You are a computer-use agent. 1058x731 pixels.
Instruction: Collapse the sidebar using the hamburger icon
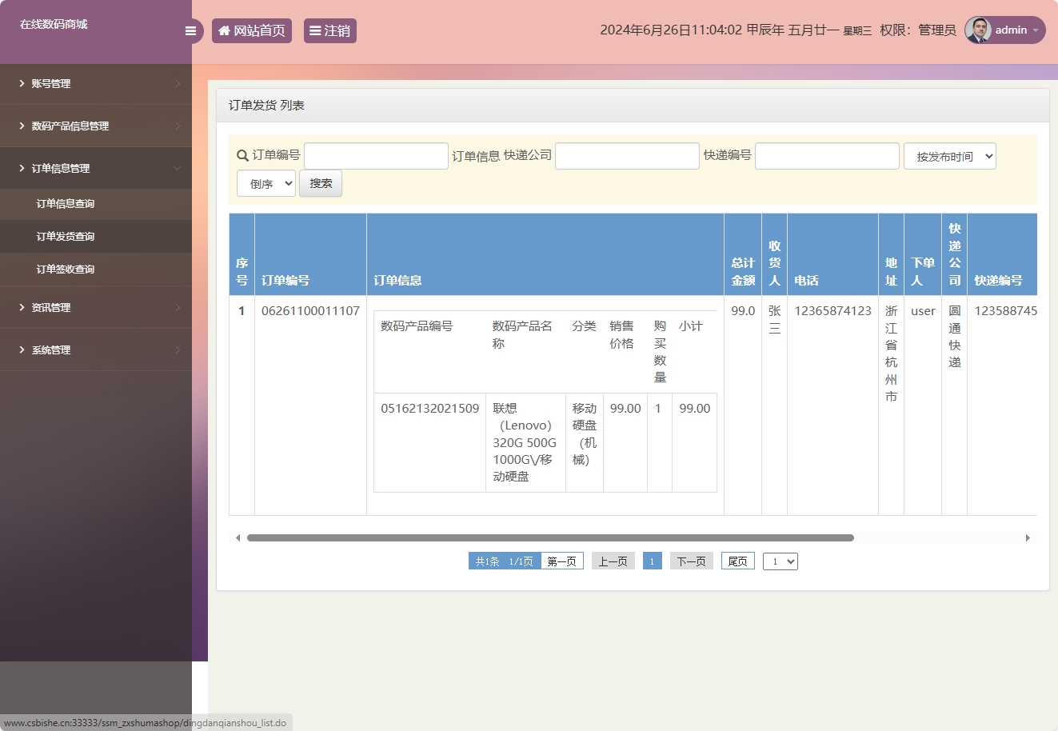click(x=190, y=30)
